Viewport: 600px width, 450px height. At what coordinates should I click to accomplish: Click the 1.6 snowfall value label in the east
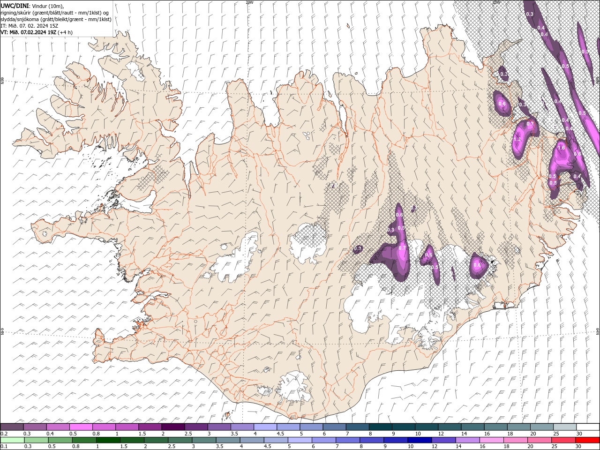tap(562, 148)
